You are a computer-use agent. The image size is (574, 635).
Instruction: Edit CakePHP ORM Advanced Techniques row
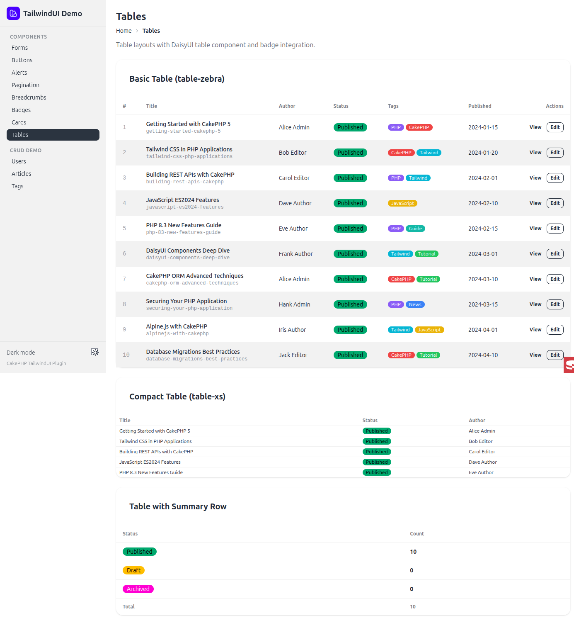555,279
